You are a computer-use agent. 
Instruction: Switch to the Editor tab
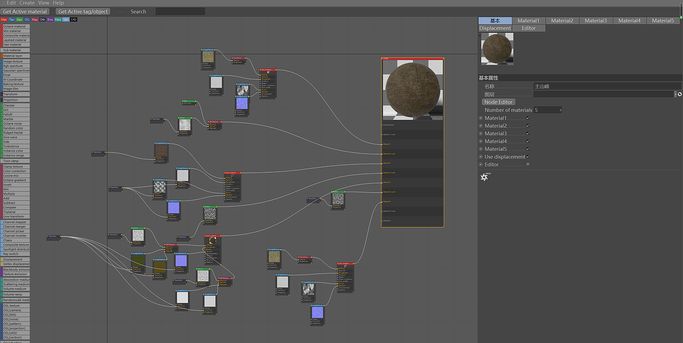click(529, 28)
